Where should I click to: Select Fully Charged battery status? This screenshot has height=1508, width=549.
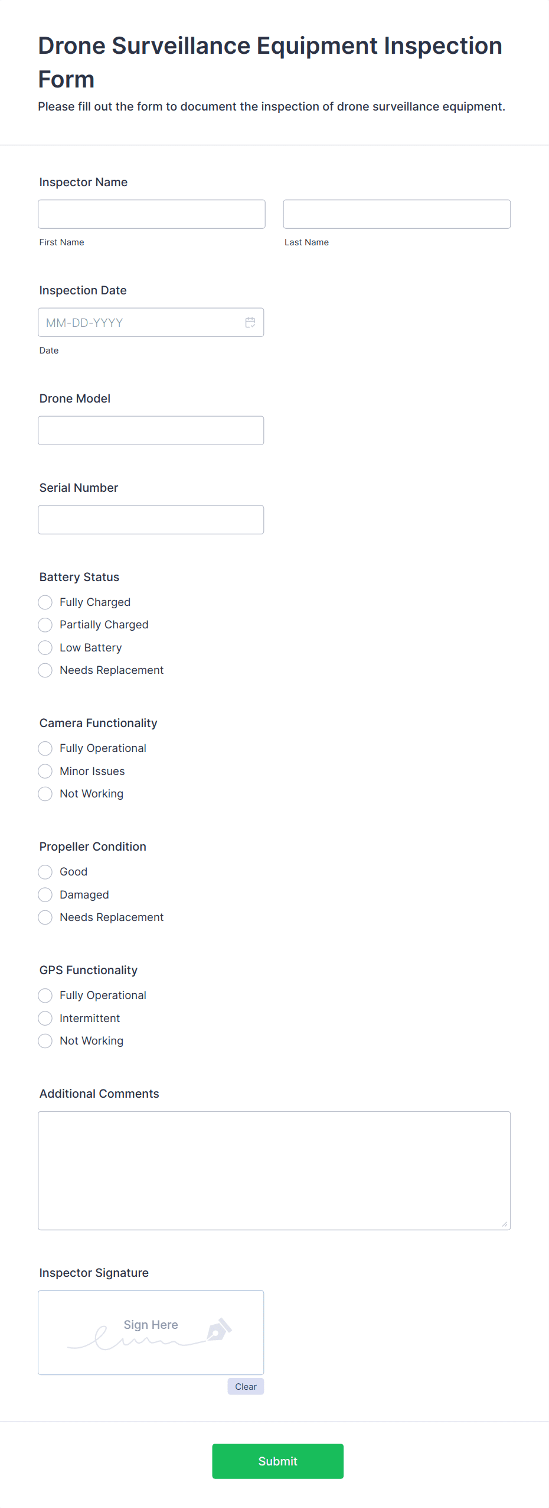(x=45, y=602)
